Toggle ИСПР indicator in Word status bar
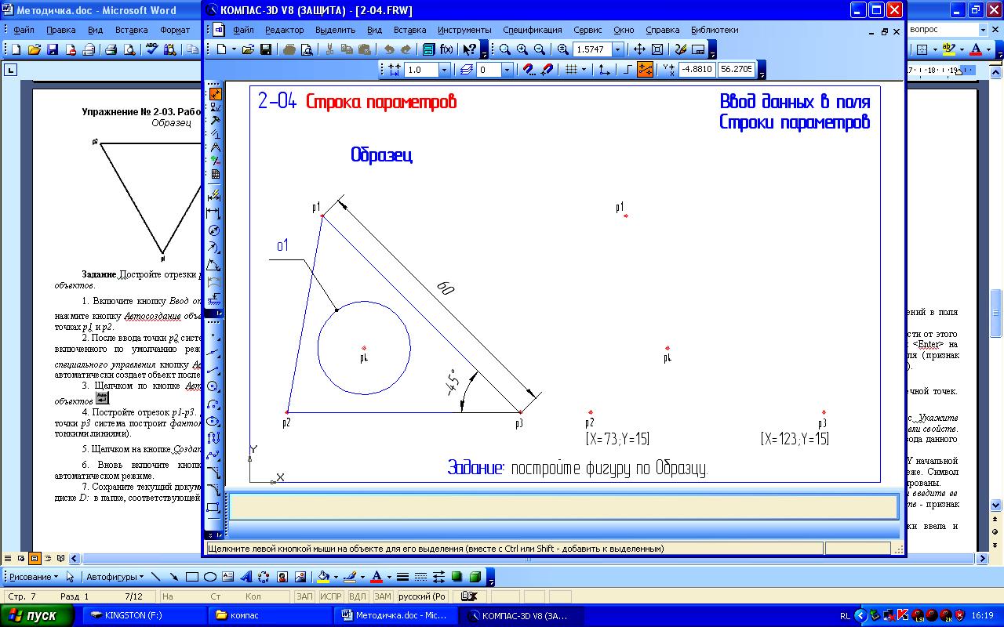This screenshot has width=1004, height=627. coord(331,596)
